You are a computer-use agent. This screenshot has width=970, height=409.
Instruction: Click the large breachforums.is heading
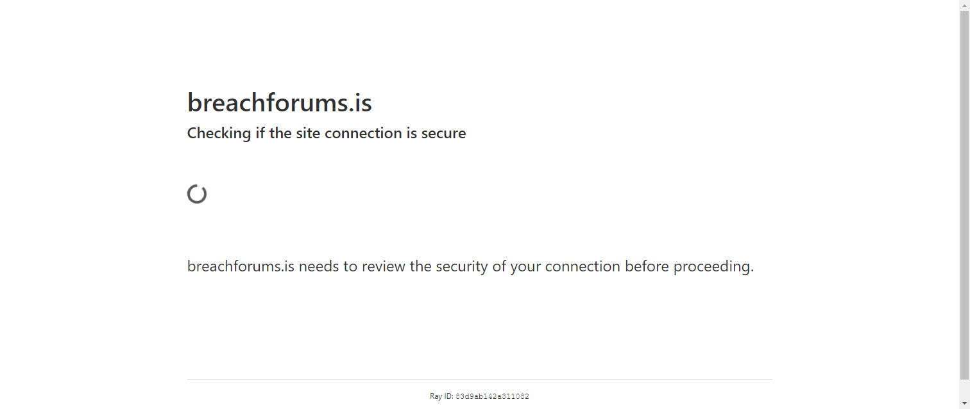point(280,102)
